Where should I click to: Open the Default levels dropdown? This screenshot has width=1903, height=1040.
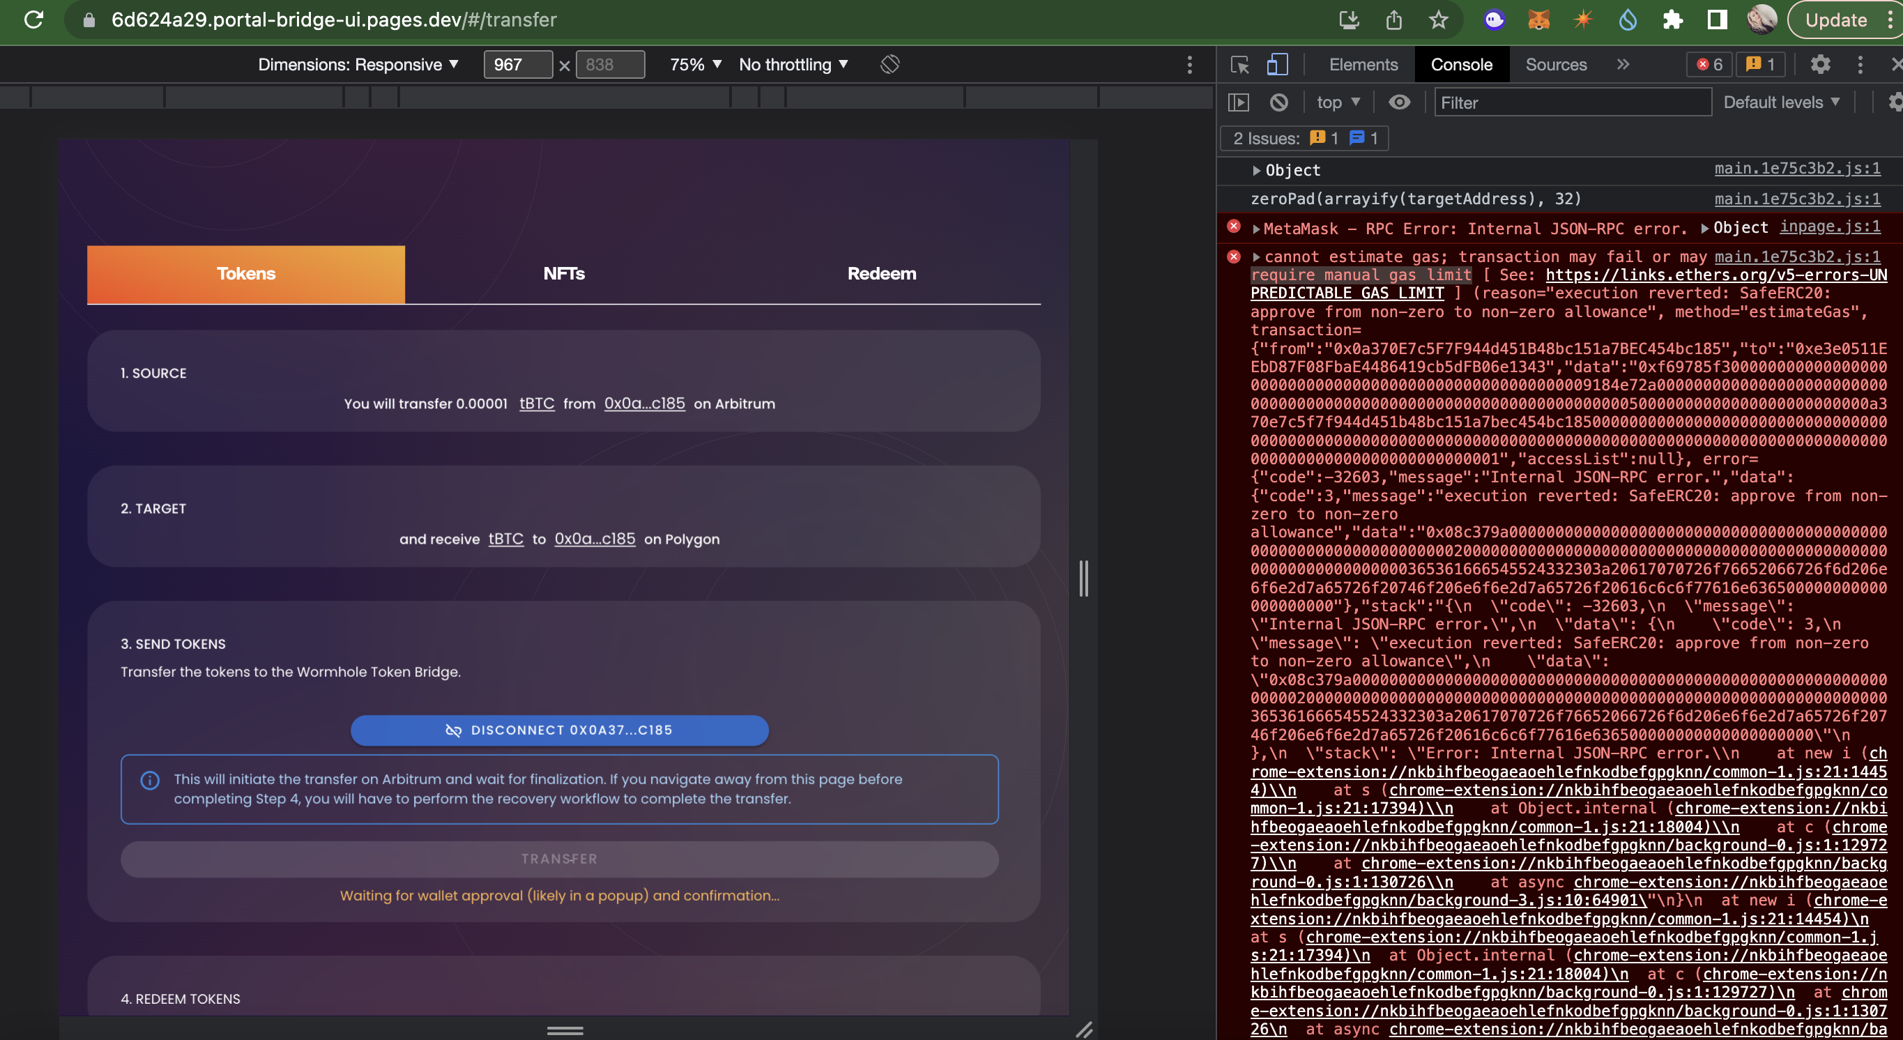click(1783, 102)
